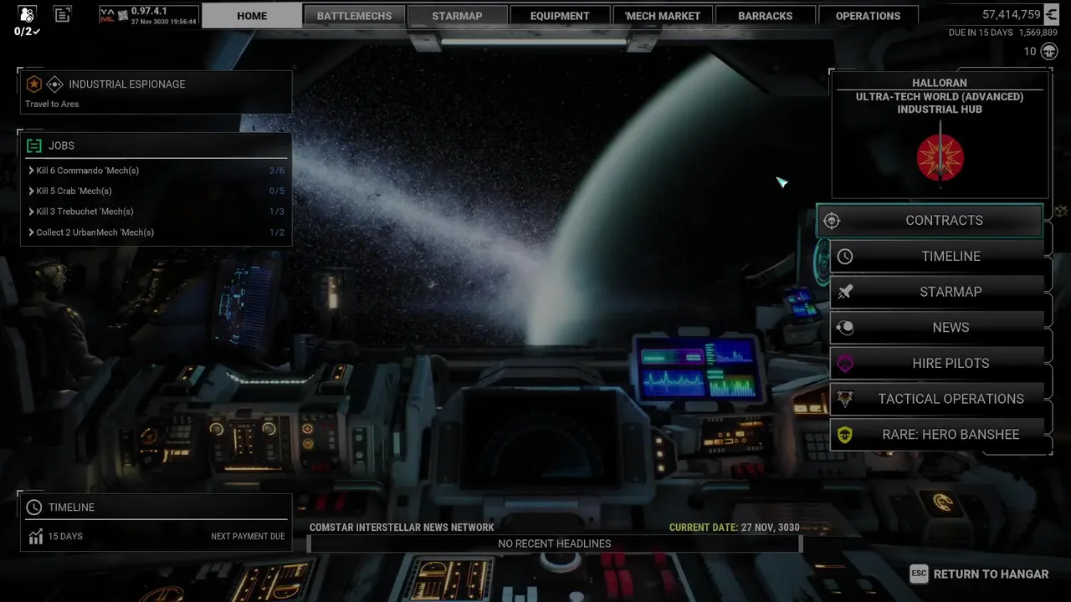The width and height of the screenshot is (1071, 602).
Task: Click the star badge beside Industrial Espionage
Action: click(33, 84)
